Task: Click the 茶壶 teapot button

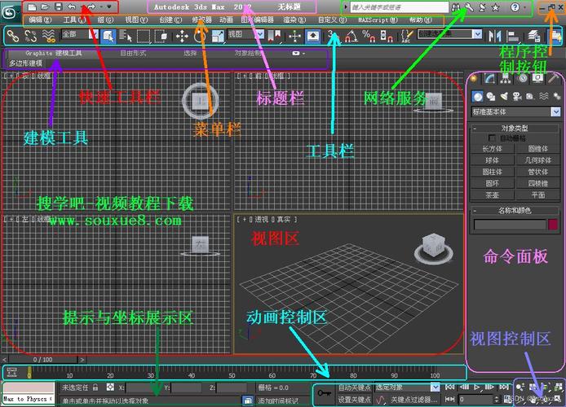Action: (492, 195)
